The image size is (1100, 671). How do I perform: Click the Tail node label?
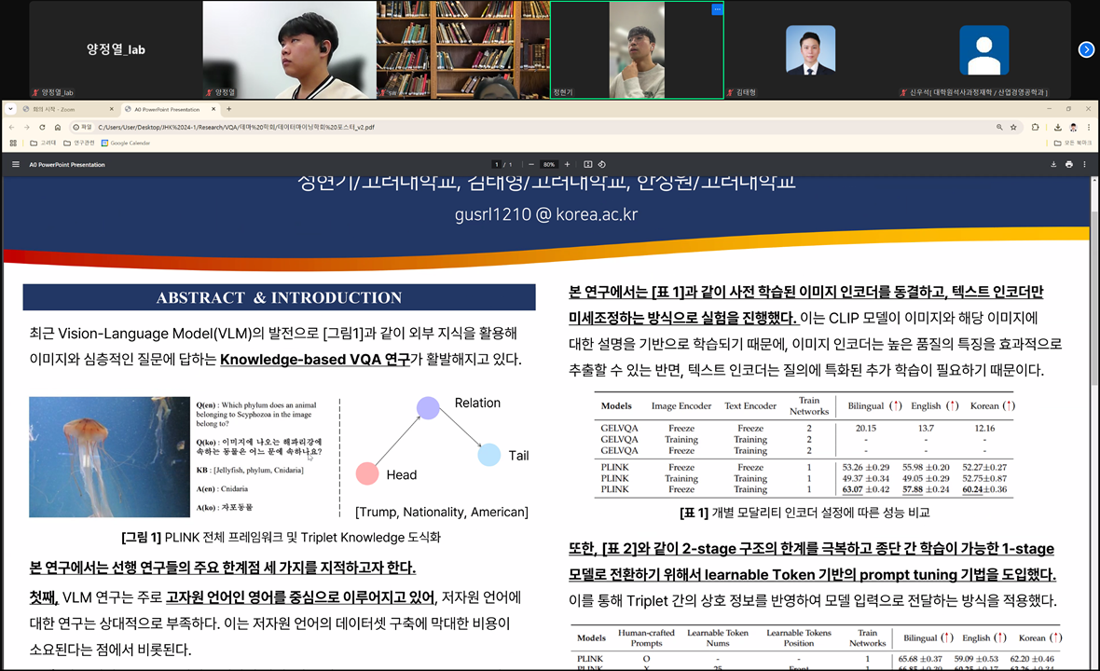click(518, 456)
